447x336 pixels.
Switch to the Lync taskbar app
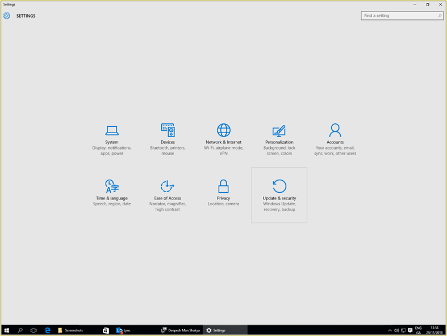coord(124,330)
